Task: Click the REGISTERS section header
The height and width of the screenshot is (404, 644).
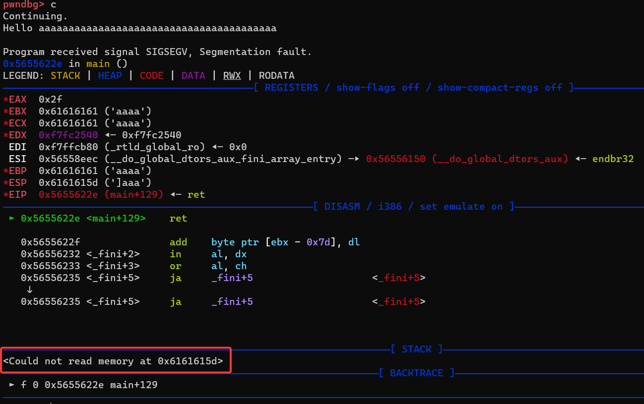Action: click(x=413, y=88)
